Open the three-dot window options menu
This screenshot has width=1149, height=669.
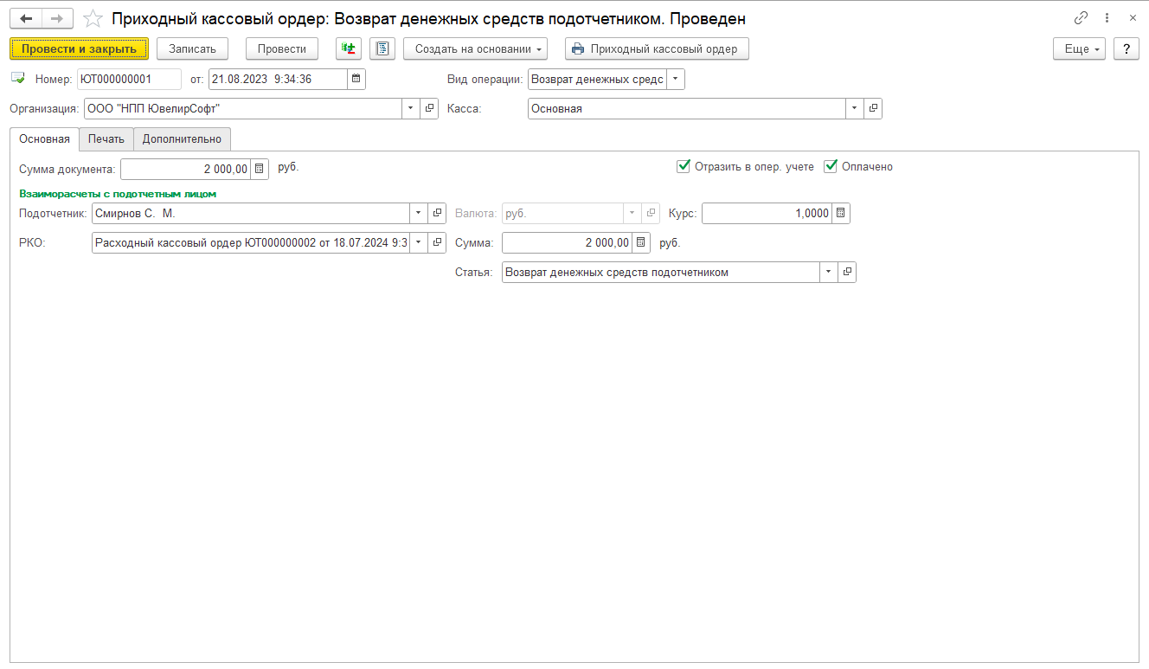[x=1107, y=18]
